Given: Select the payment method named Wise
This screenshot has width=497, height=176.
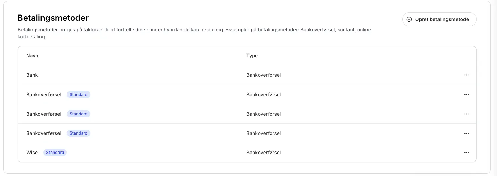Looking at the screenshot, I should coord(32,153).
